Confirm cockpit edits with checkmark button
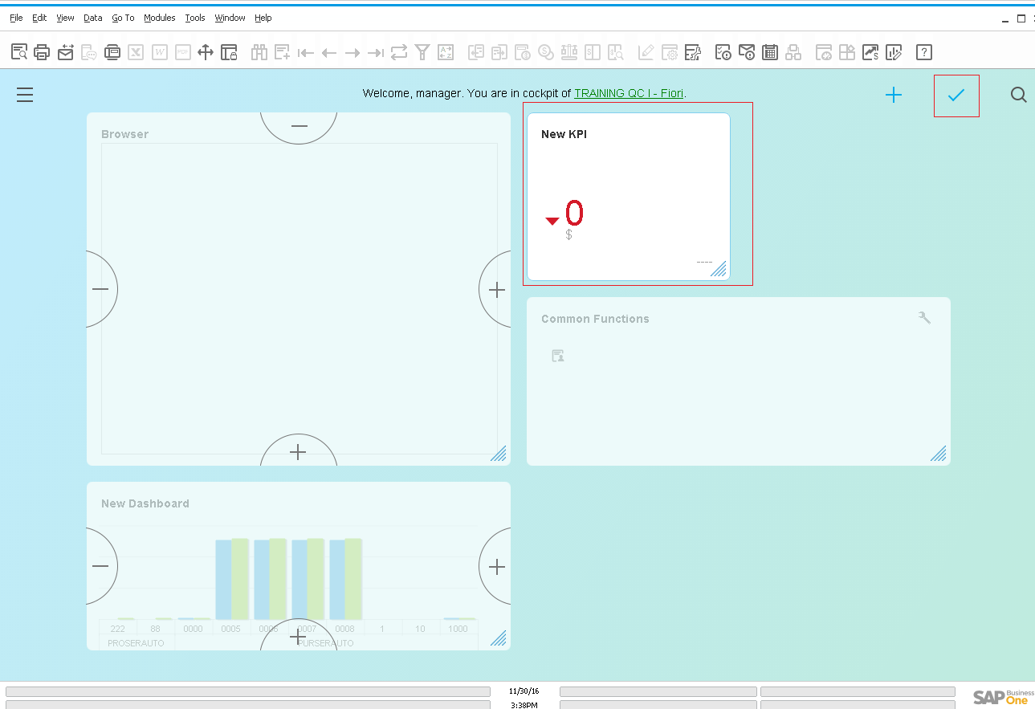This screenshot has width=1035, height=709. [x=956, y=96]
